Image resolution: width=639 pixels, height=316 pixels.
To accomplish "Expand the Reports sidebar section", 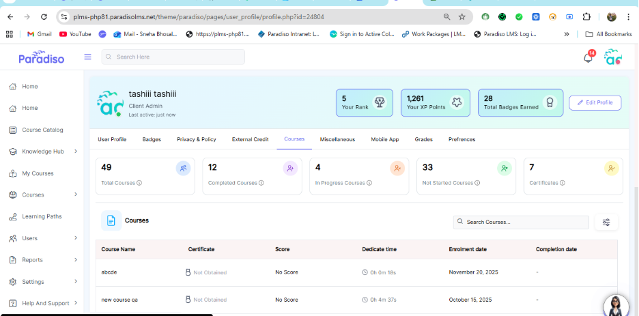I will (x=75, y=260).
